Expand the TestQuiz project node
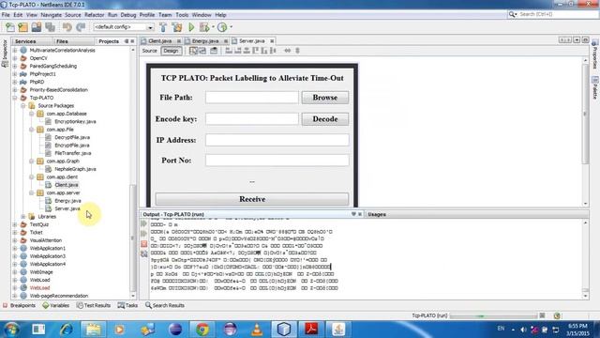600x338 pixels. [15, 224]
